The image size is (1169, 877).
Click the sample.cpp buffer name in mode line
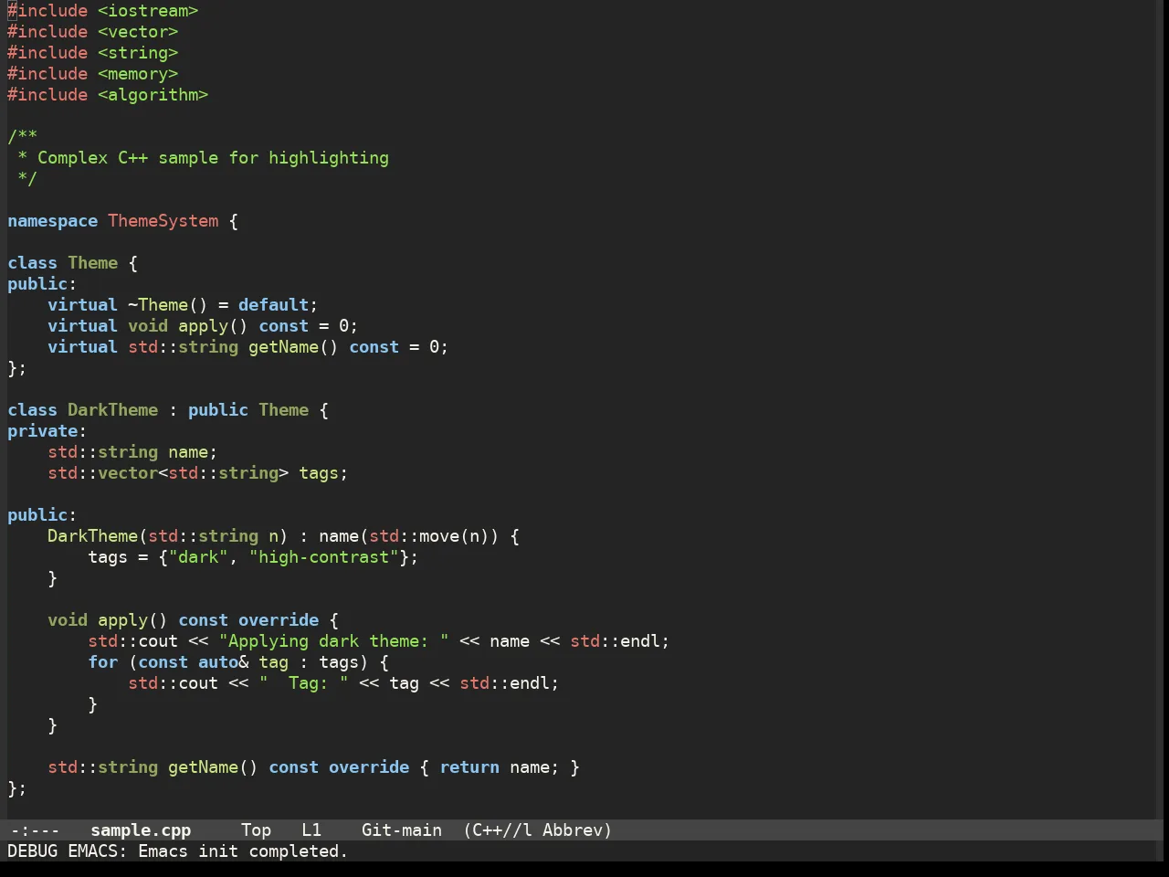click(141, 830)
